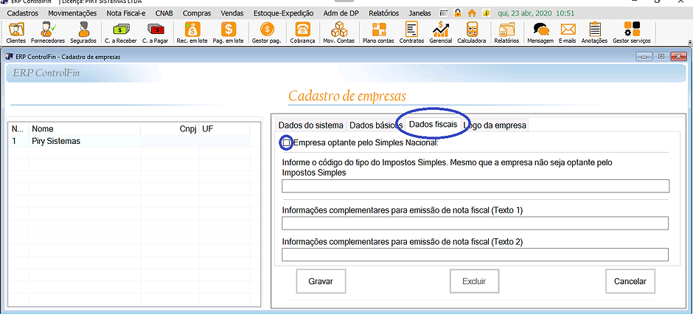Click the info icon in menu bar
693x332 pixels.
coord(486,13)
